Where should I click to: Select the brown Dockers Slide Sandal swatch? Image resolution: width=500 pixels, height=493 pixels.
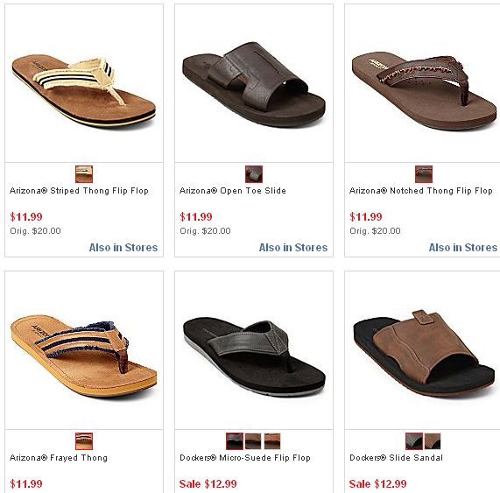433,441
